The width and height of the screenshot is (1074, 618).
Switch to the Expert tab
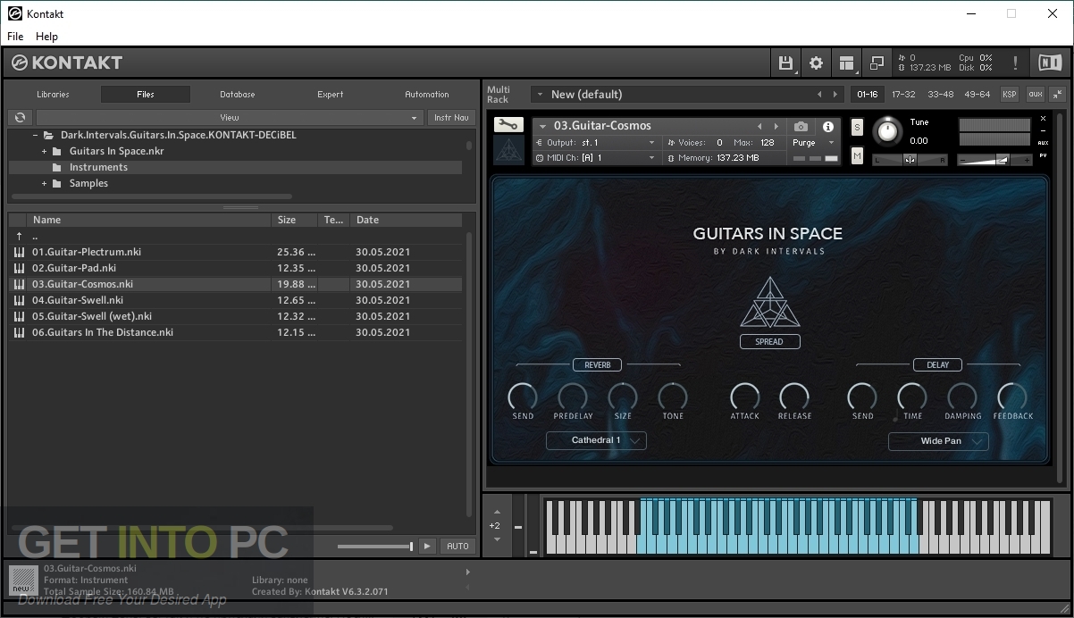(331, 94)
